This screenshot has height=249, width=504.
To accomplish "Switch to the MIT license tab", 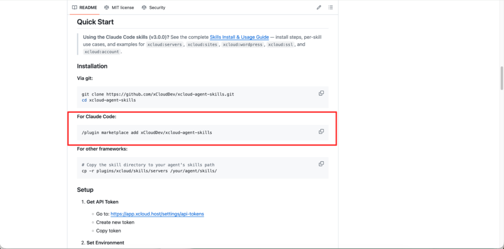I will click(119, 7).
